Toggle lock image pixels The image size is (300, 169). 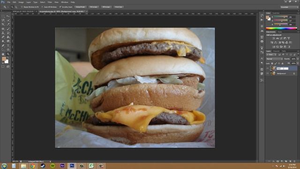276,63
